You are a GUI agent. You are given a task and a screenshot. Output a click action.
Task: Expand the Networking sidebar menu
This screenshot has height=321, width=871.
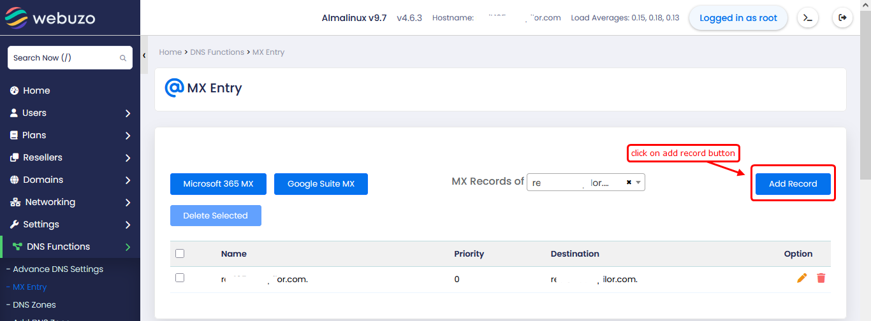[x=70, y=202]
